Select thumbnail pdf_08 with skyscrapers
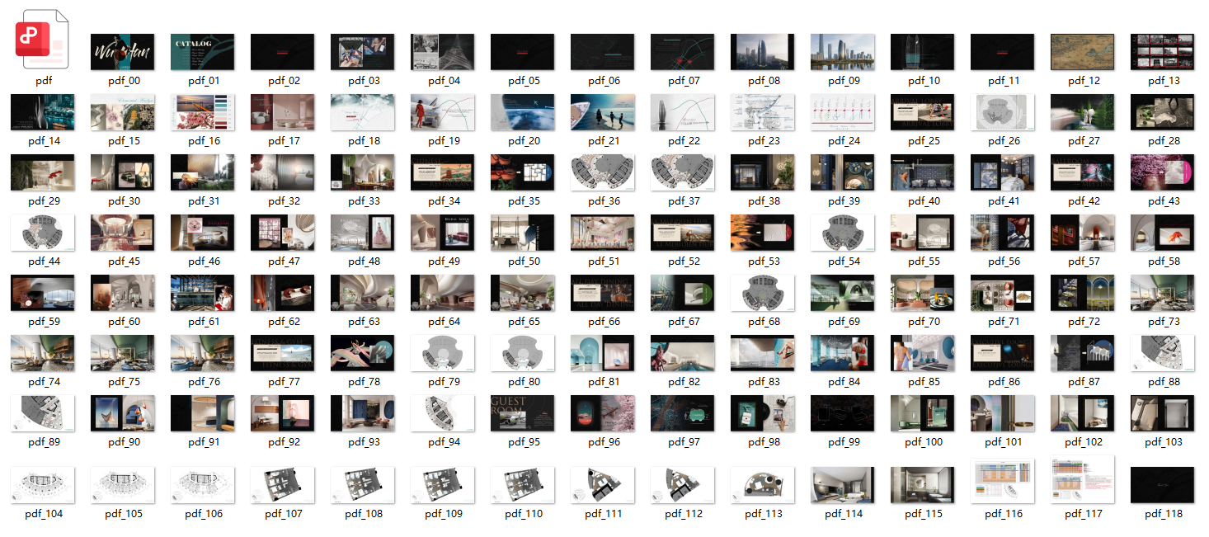 (763, 52)
